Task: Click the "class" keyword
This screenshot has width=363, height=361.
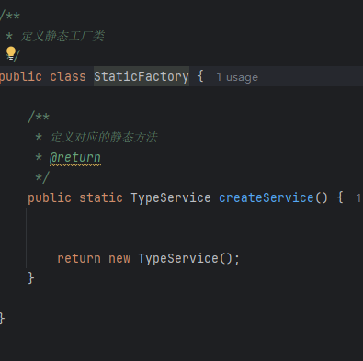Action: [x=68, y=76]
